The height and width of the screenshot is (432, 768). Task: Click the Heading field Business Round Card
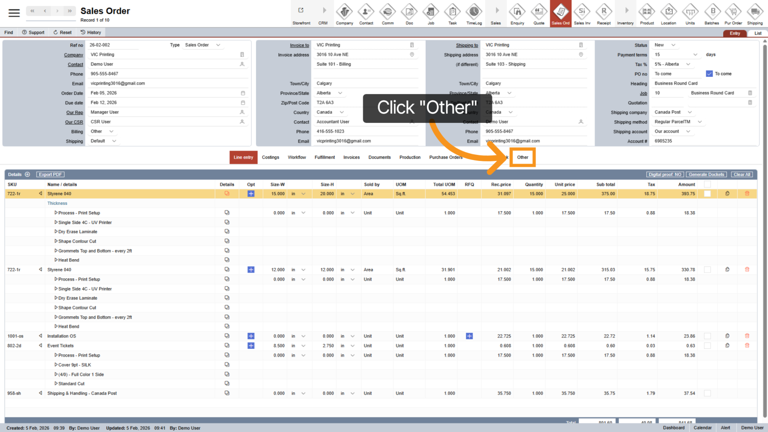pos(676,84)
